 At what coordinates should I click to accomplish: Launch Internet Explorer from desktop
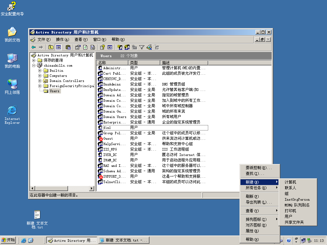click(x=12, y=115)
